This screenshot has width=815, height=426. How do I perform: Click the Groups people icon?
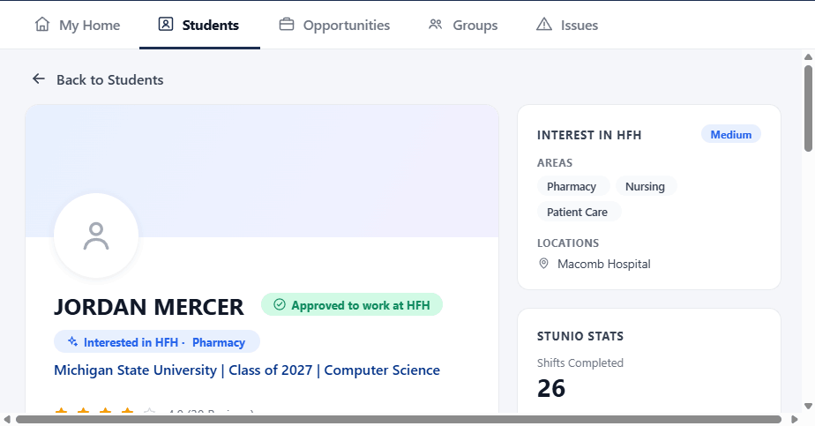click(436, 25)
